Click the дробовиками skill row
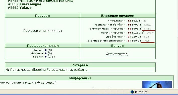This screenshot has height=95, width=178. pos(128,37)
